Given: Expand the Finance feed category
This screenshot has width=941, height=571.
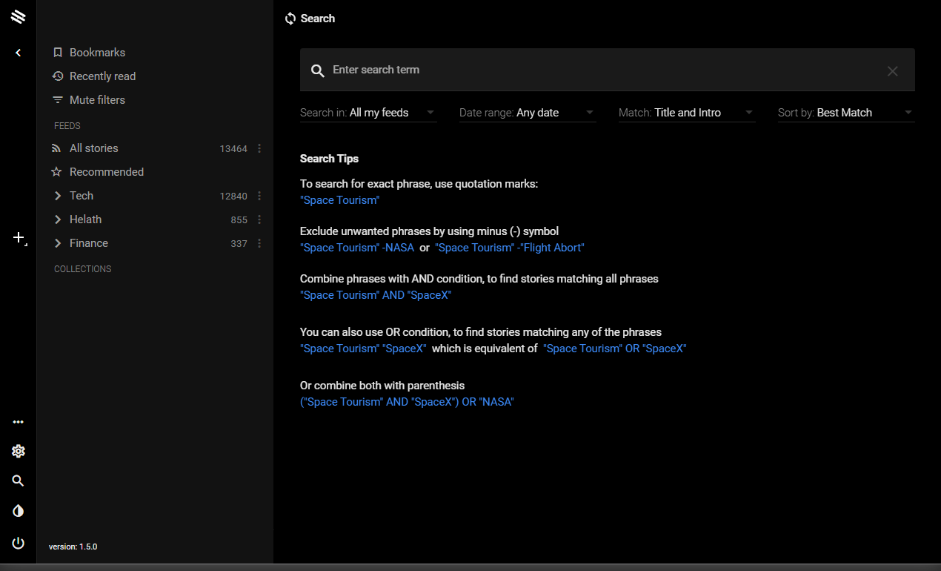Looking at the screenshot, I should coord(58,243).
